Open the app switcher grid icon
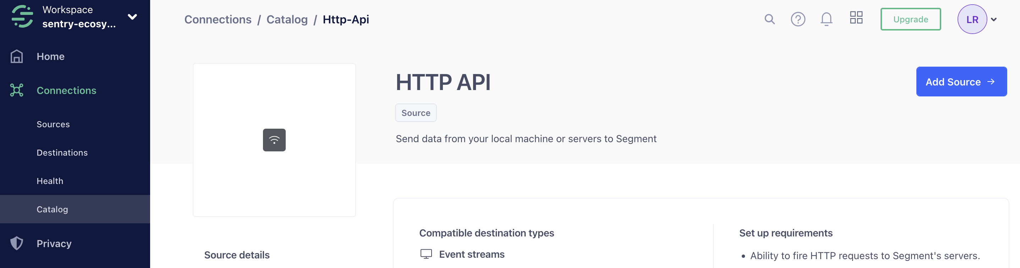 (x=856, y=18)
